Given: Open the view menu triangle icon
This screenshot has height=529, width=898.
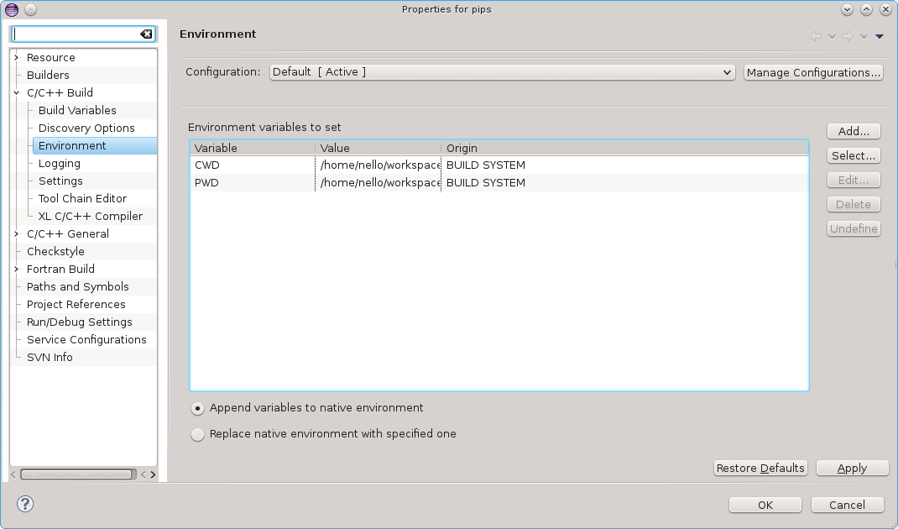Looking at the screenshot, I should (x=879, y=36).
